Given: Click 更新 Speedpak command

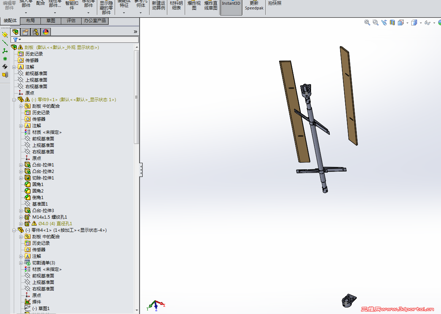Looking at the screenshot, I should [x=254, y=5].
